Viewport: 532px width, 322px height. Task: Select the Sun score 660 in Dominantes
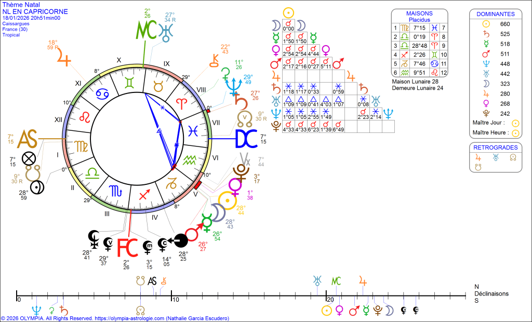[505, 24]
